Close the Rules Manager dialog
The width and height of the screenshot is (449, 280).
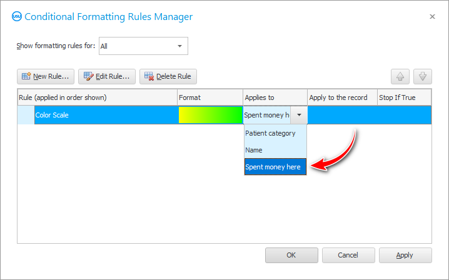coord(432,17)
